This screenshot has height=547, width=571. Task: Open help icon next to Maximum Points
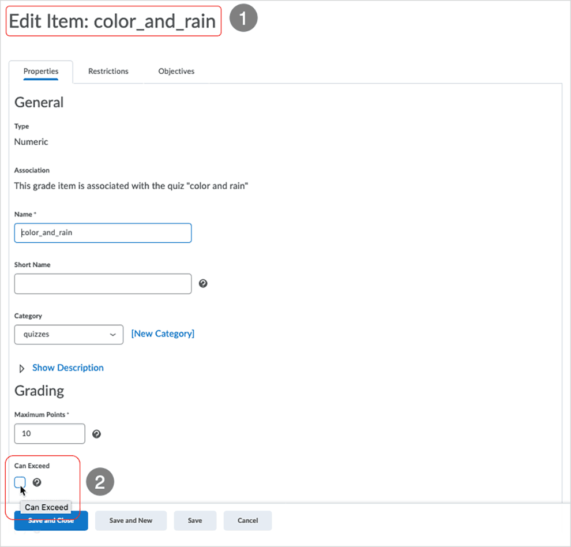tap(96, 434)
